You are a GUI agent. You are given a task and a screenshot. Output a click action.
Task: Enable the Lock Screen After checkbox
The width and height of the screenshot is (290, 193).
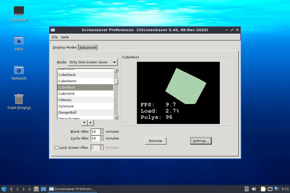[x=57, y=148]
